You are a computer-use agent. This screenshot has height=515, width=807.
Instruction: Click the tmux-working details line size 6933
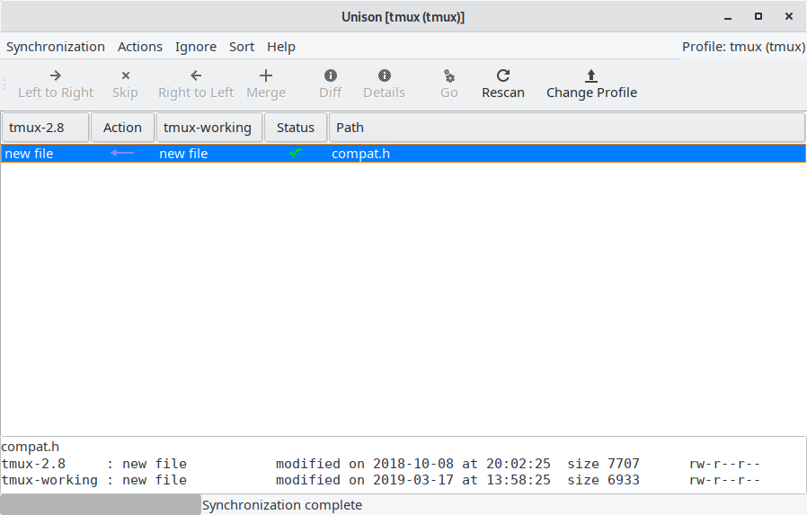[380, 480]
